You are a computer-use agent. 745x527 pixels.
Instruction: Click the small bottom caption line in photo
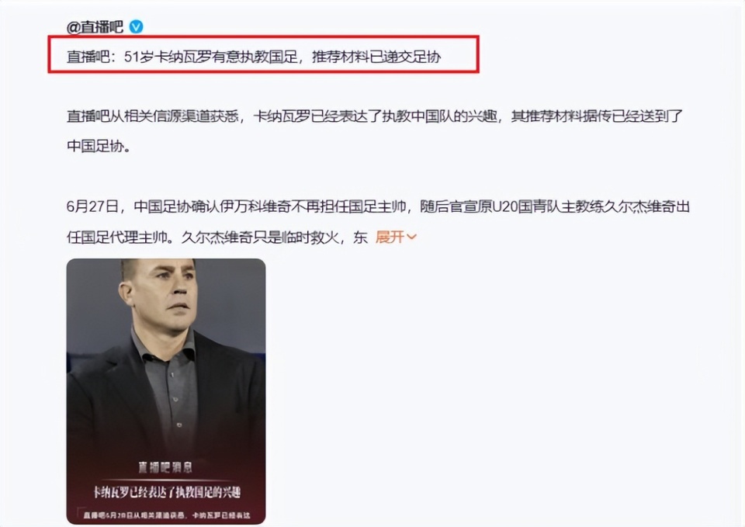click(x=166, y=515)
